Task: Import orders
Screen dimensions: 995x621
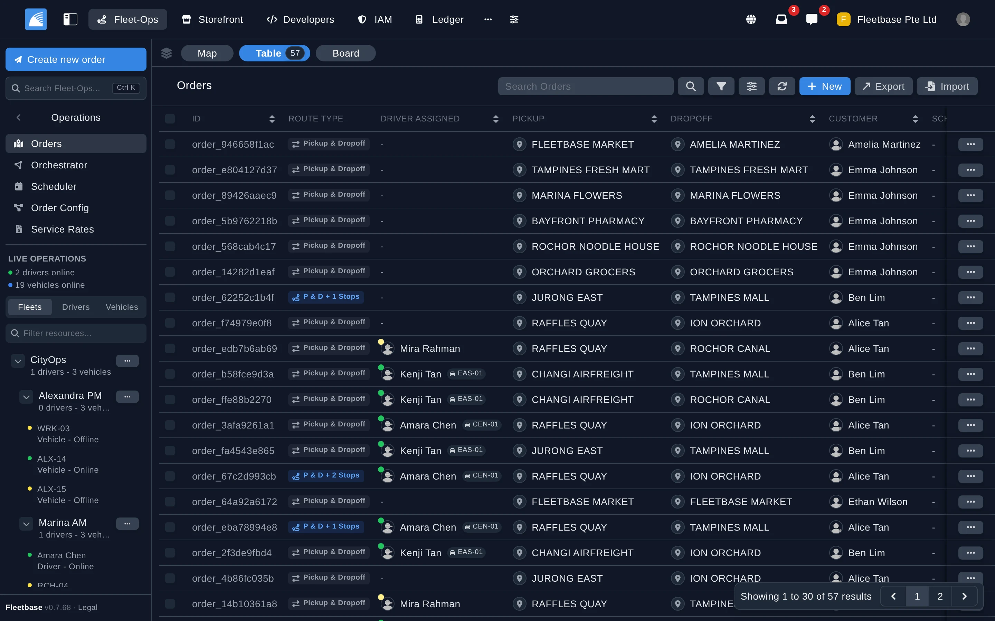Action: (x=947, y=86)
